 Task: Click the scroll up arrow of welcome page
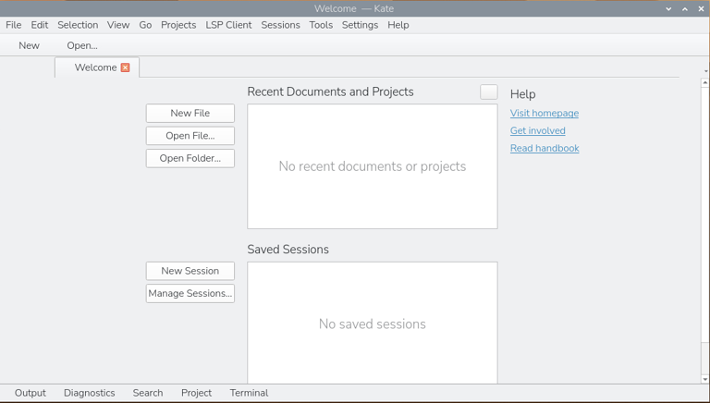(705, 83)
